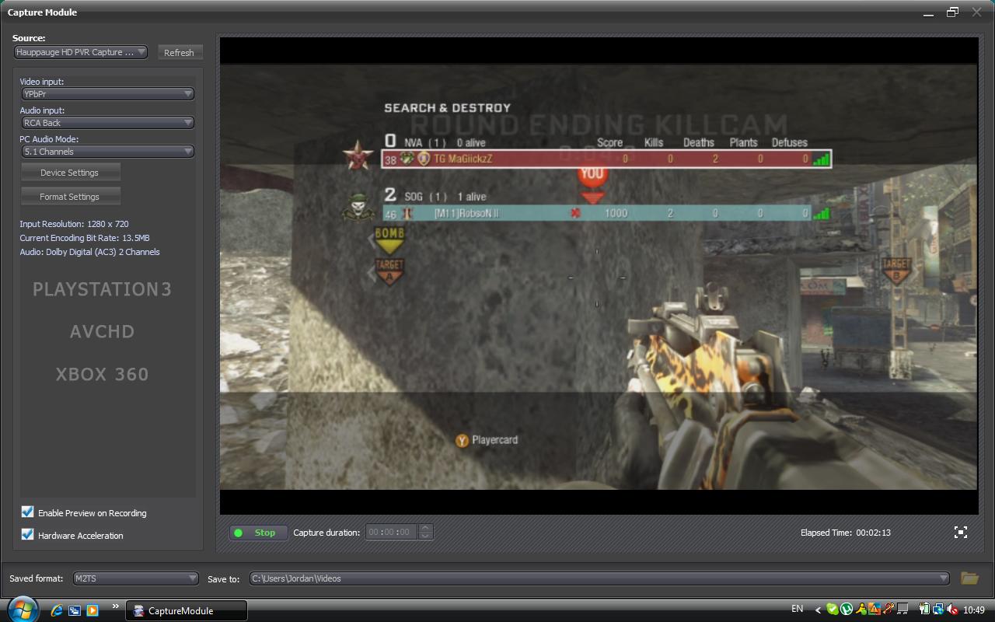
Task: Select the CaptureModule taskbar button
Action: tap(187, 610)
